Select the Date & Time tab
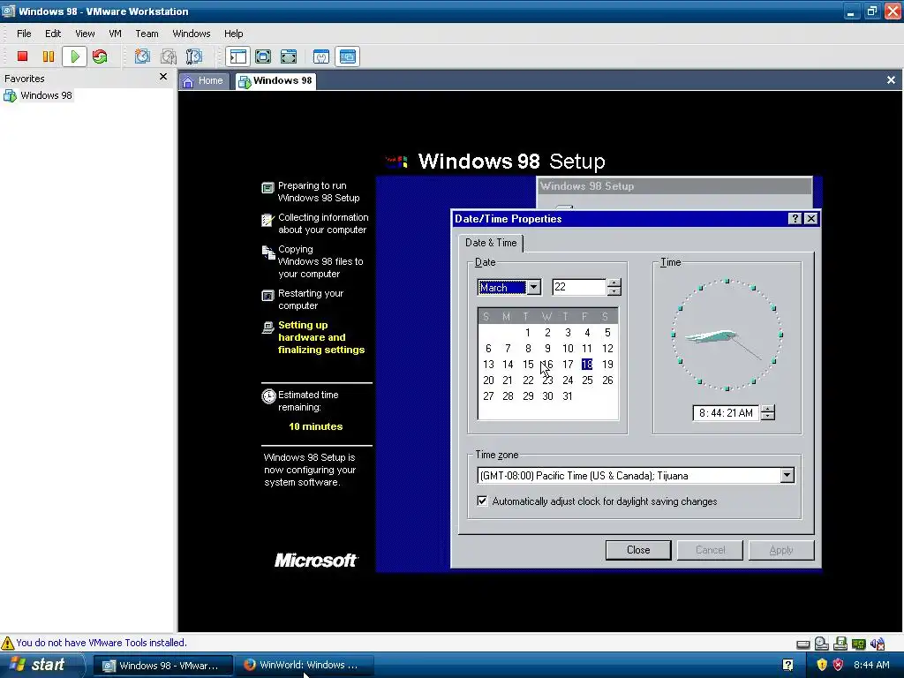 491,243
